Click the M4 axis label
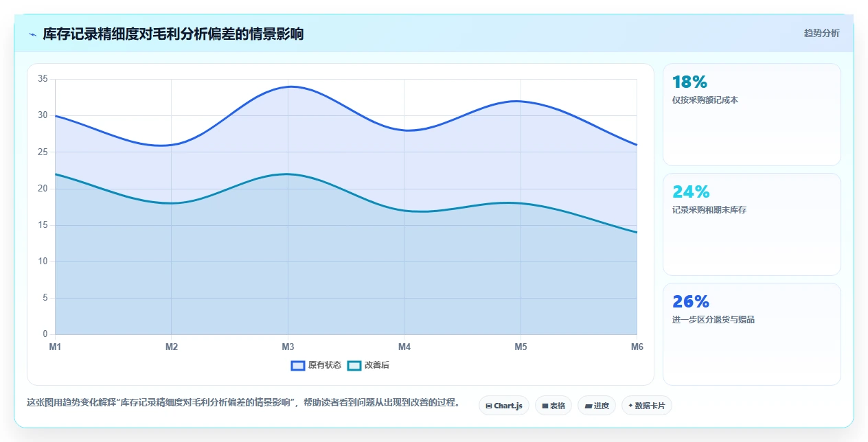Viewport: 868px width, 442px height. 404,347
